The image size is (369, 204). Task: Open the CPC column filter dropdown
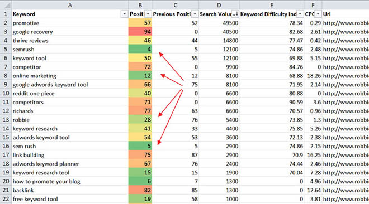click(x=318, y=14)
